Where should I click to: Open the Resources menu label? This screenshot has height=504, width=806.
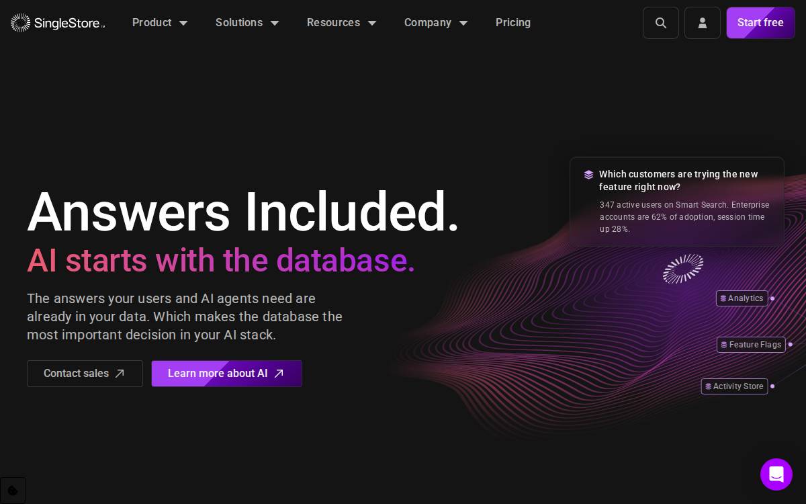click(333, 23)
